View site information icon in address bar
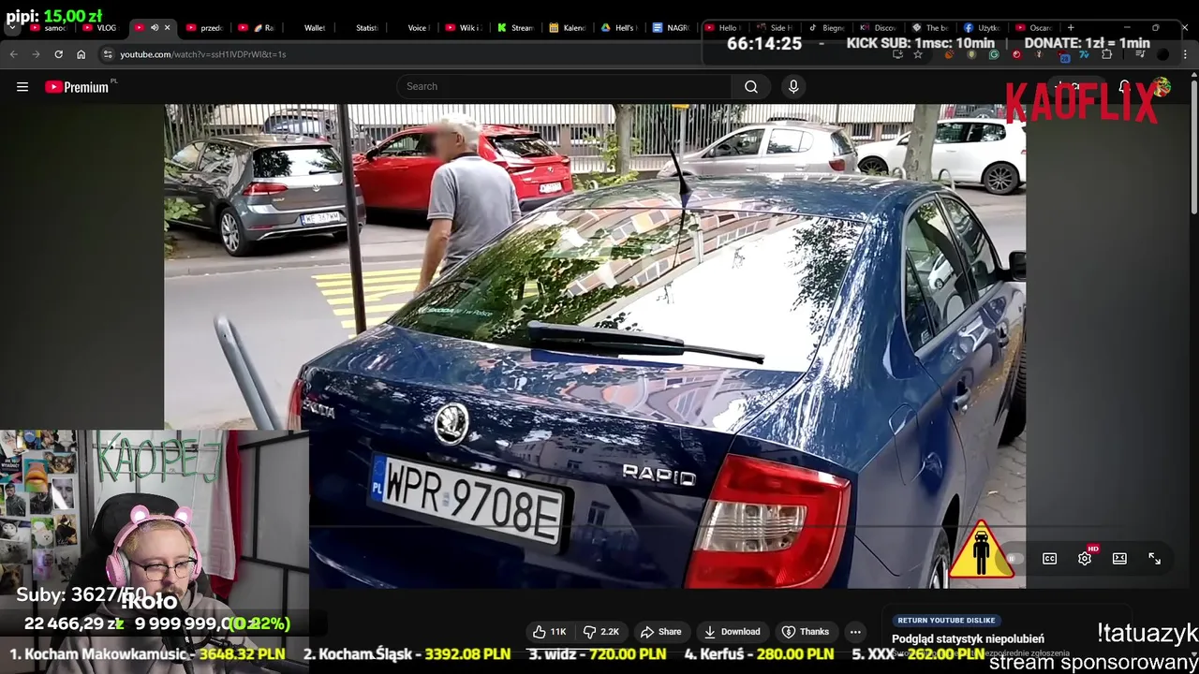The width and height of the screenshot is (1199, 674). click(108, 54)
